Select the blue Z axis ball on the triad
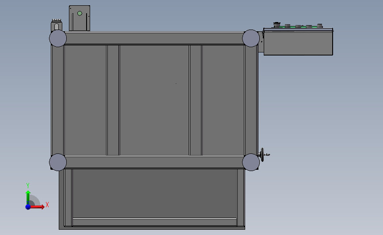Viewport: 383px width, 235px height. (28, 207)
